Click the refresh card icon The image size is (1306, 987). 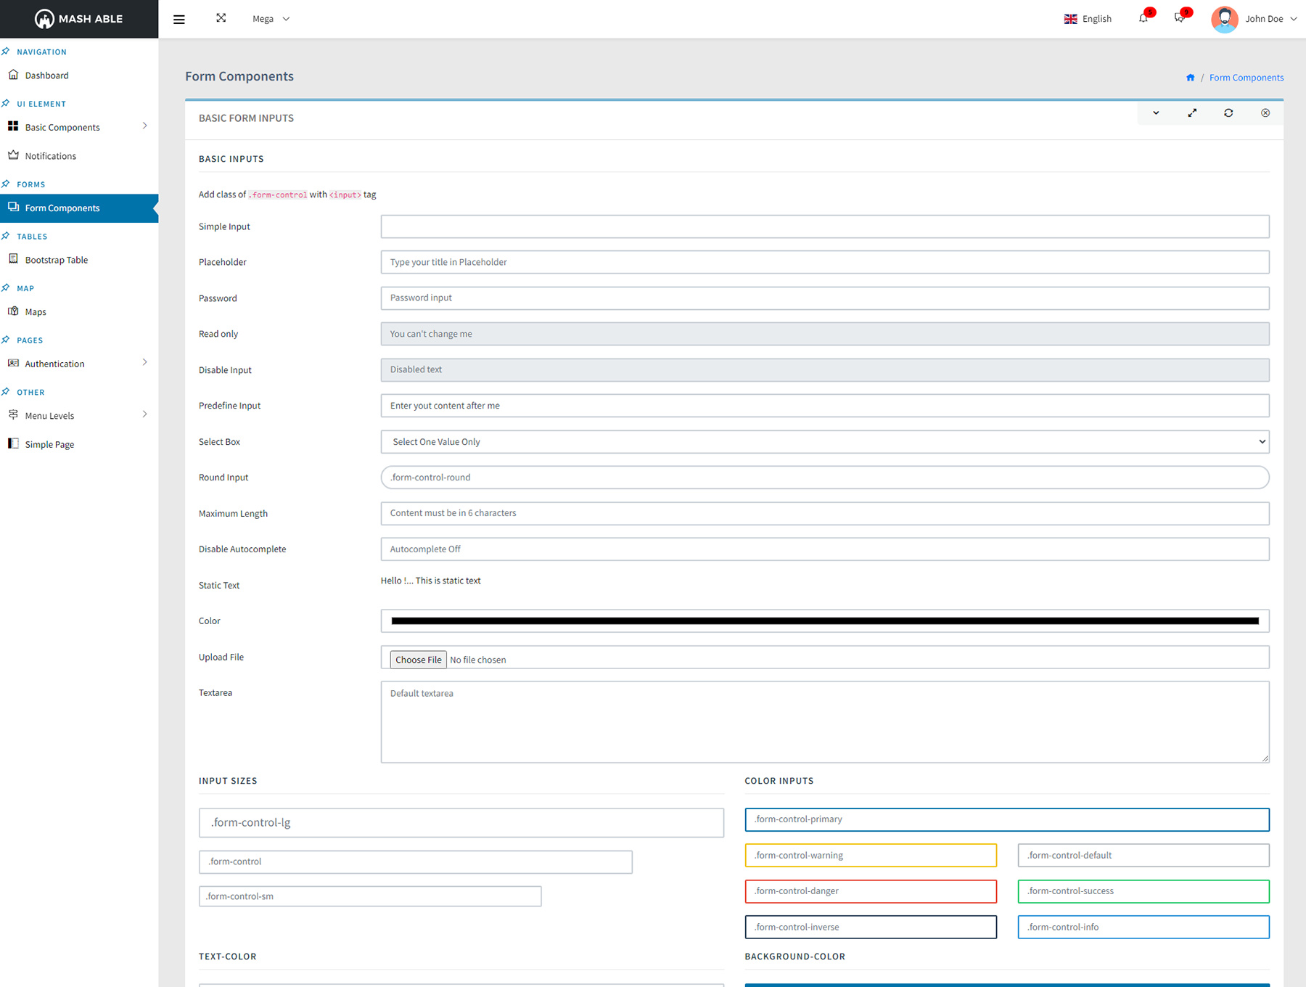(x=1228, y=113)
